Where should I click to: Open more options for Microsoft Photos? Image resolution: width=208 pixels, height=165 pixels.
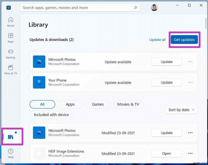tap(190, 62)
